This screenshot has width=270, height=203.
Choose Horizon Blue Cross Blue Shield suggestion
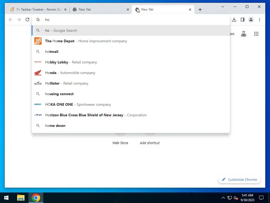pos(131,115)
